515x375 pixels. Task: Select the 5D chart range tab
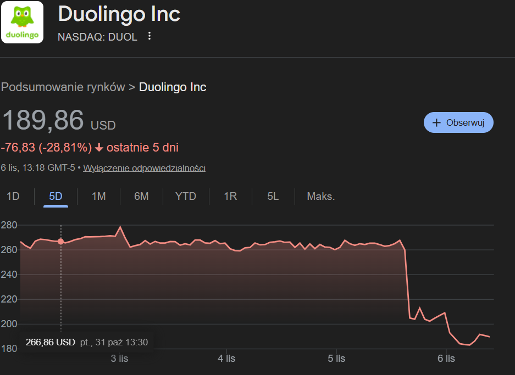(56, 196)
